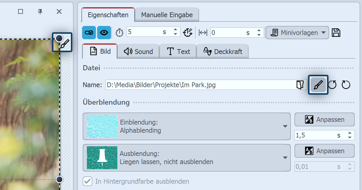Increase the 1,5 s fade duration with the stepper

pos(349,133)
